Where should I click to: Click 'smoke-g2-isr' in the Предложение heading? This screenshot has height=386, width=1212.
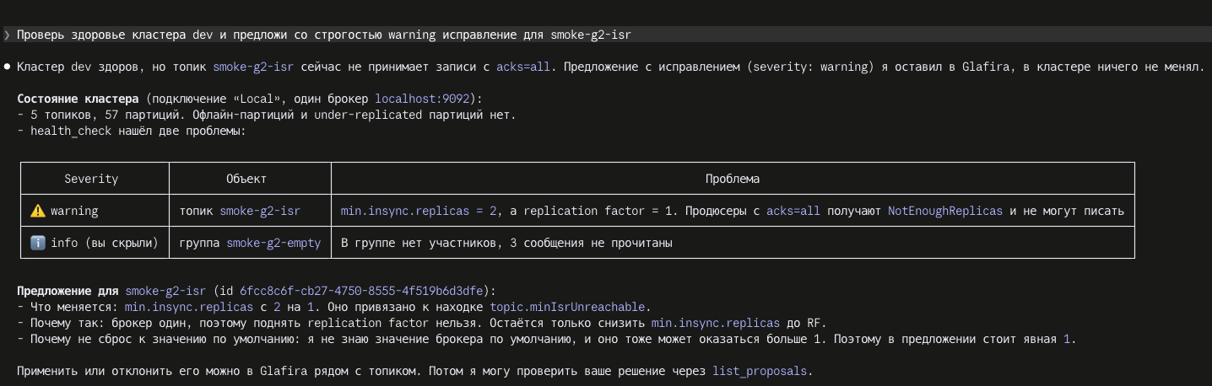(165, 291)
